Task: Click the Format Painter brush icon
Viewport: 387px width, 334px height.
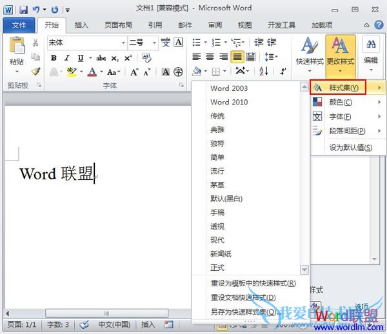Action: click(x=35, y=72)
